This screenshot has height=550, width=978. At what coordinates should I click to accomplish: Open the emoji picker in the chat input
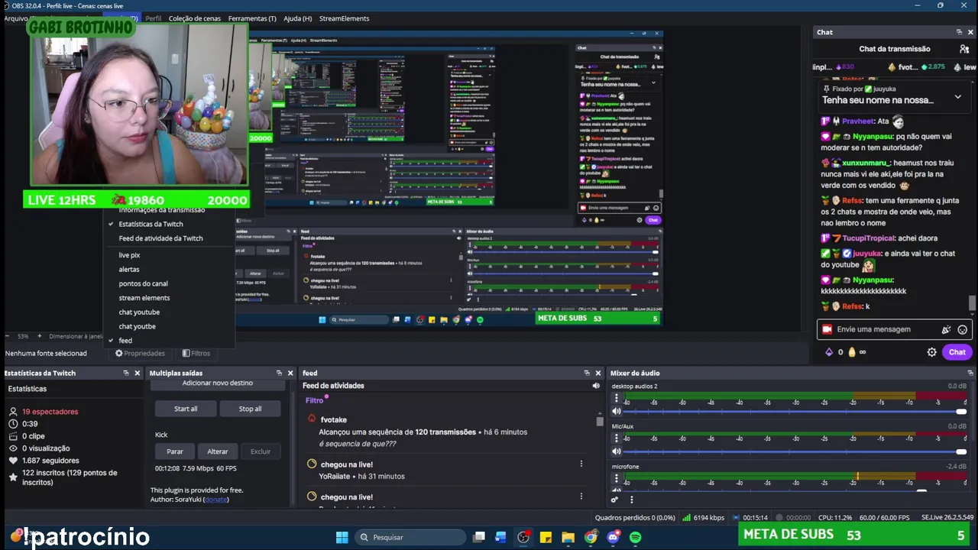pyautogui.click(x=962, y=329)
